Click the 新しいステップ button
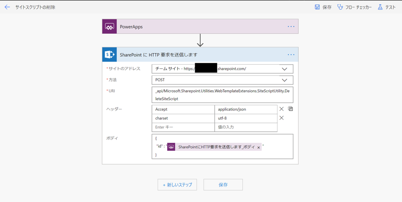This screenshot has height=202, width=402. 177,185
